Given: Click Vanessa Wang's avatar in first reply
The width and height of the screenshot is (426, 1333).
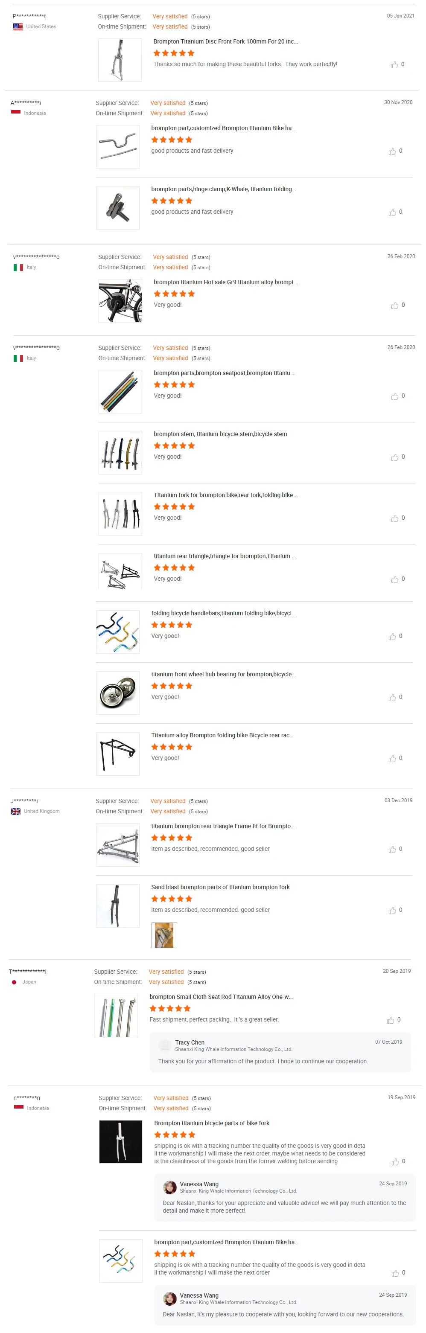Looking at the screenshot, I should (169, 1187).
